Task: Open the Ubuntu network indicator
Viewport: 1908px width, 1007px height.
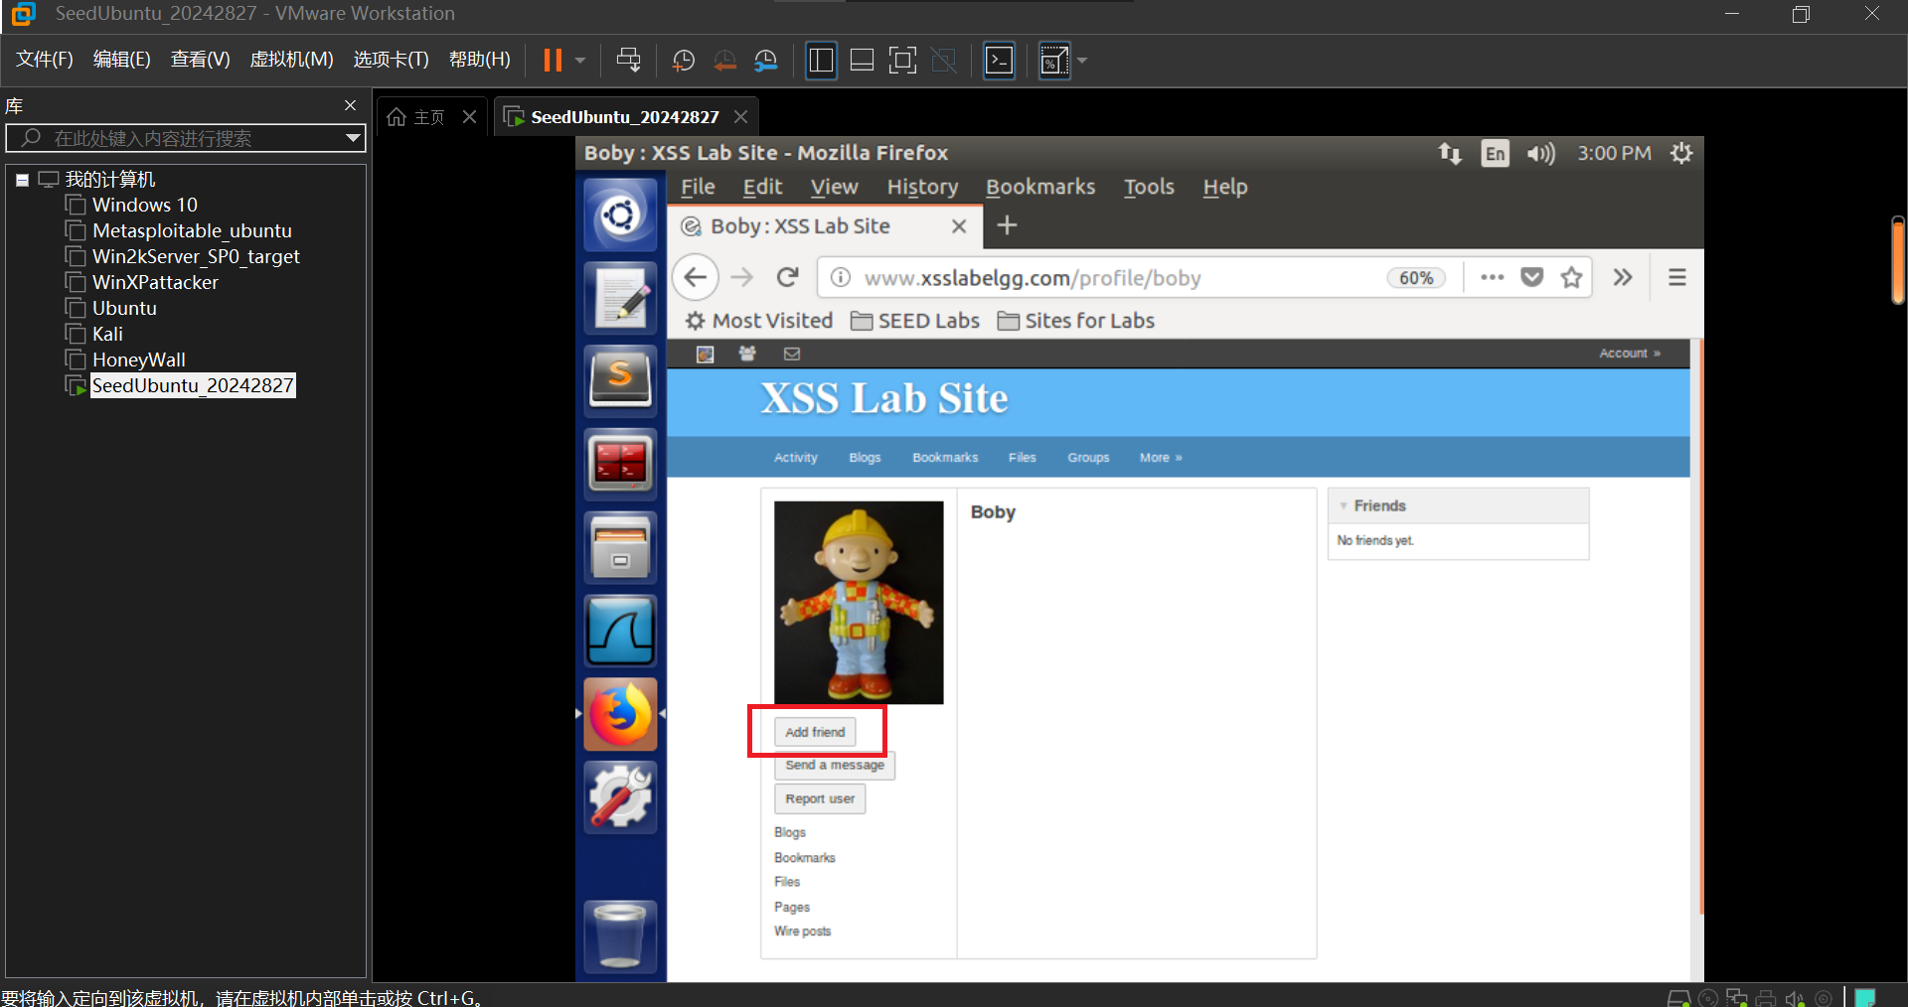Action: click(x=1450, y=153)
